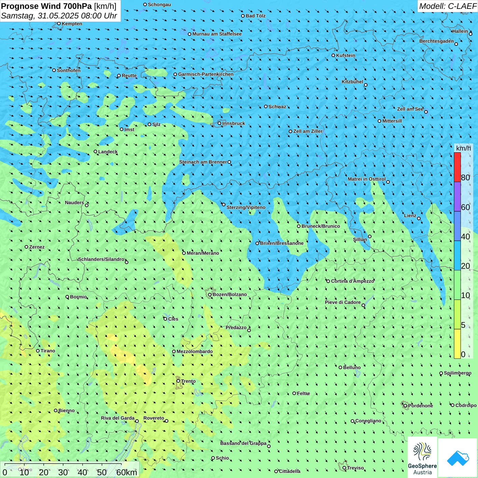Click the 'Spilimbergo' label
This screenshot has width=478, height=478.
pyautogui.click(x=458, y=373)
